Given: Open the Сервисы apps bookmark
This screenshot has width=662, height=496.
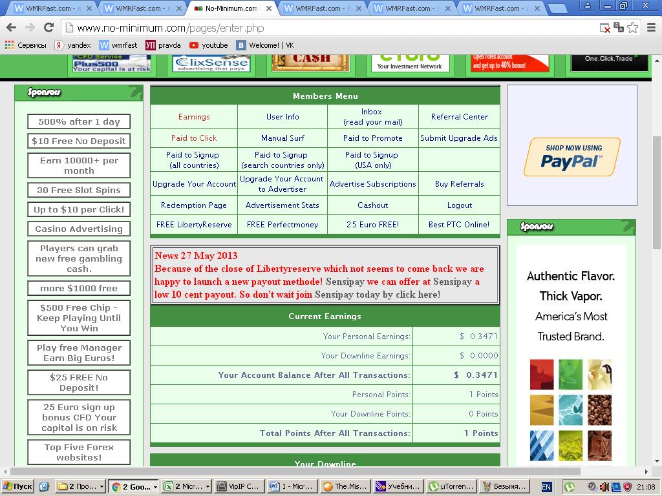Looking at the screenshot, I should 25,45.
